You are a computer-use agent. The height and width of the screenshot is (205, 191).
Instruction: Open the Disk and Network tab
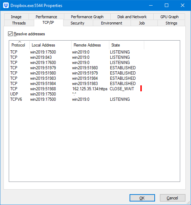tap(132, 17)
